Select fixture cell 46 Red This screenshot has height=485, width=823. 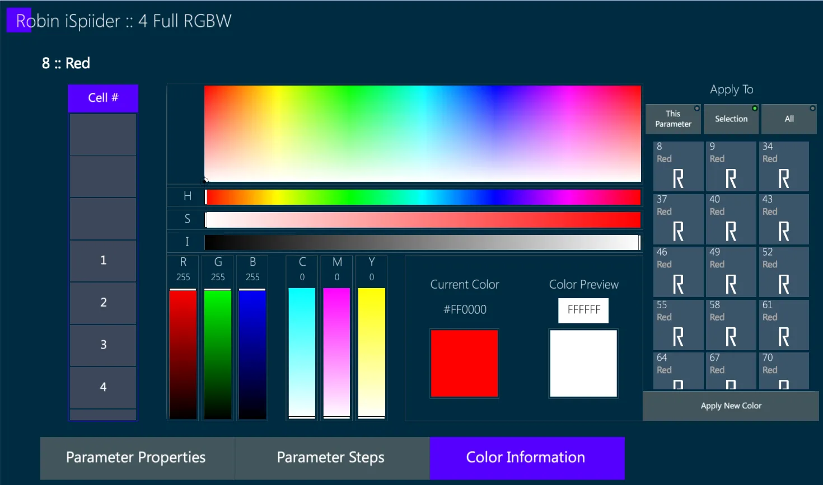(x=678, y=272)
